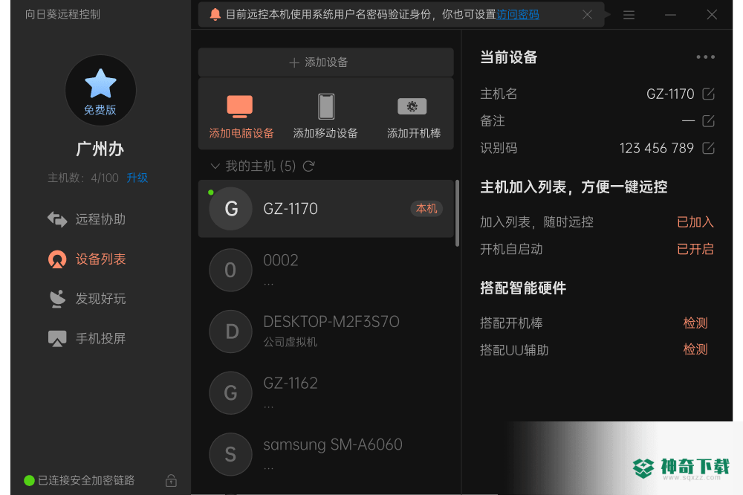
Task: Edit the 主机名 host name GZ-1170
Action: (x=708, y=94)
